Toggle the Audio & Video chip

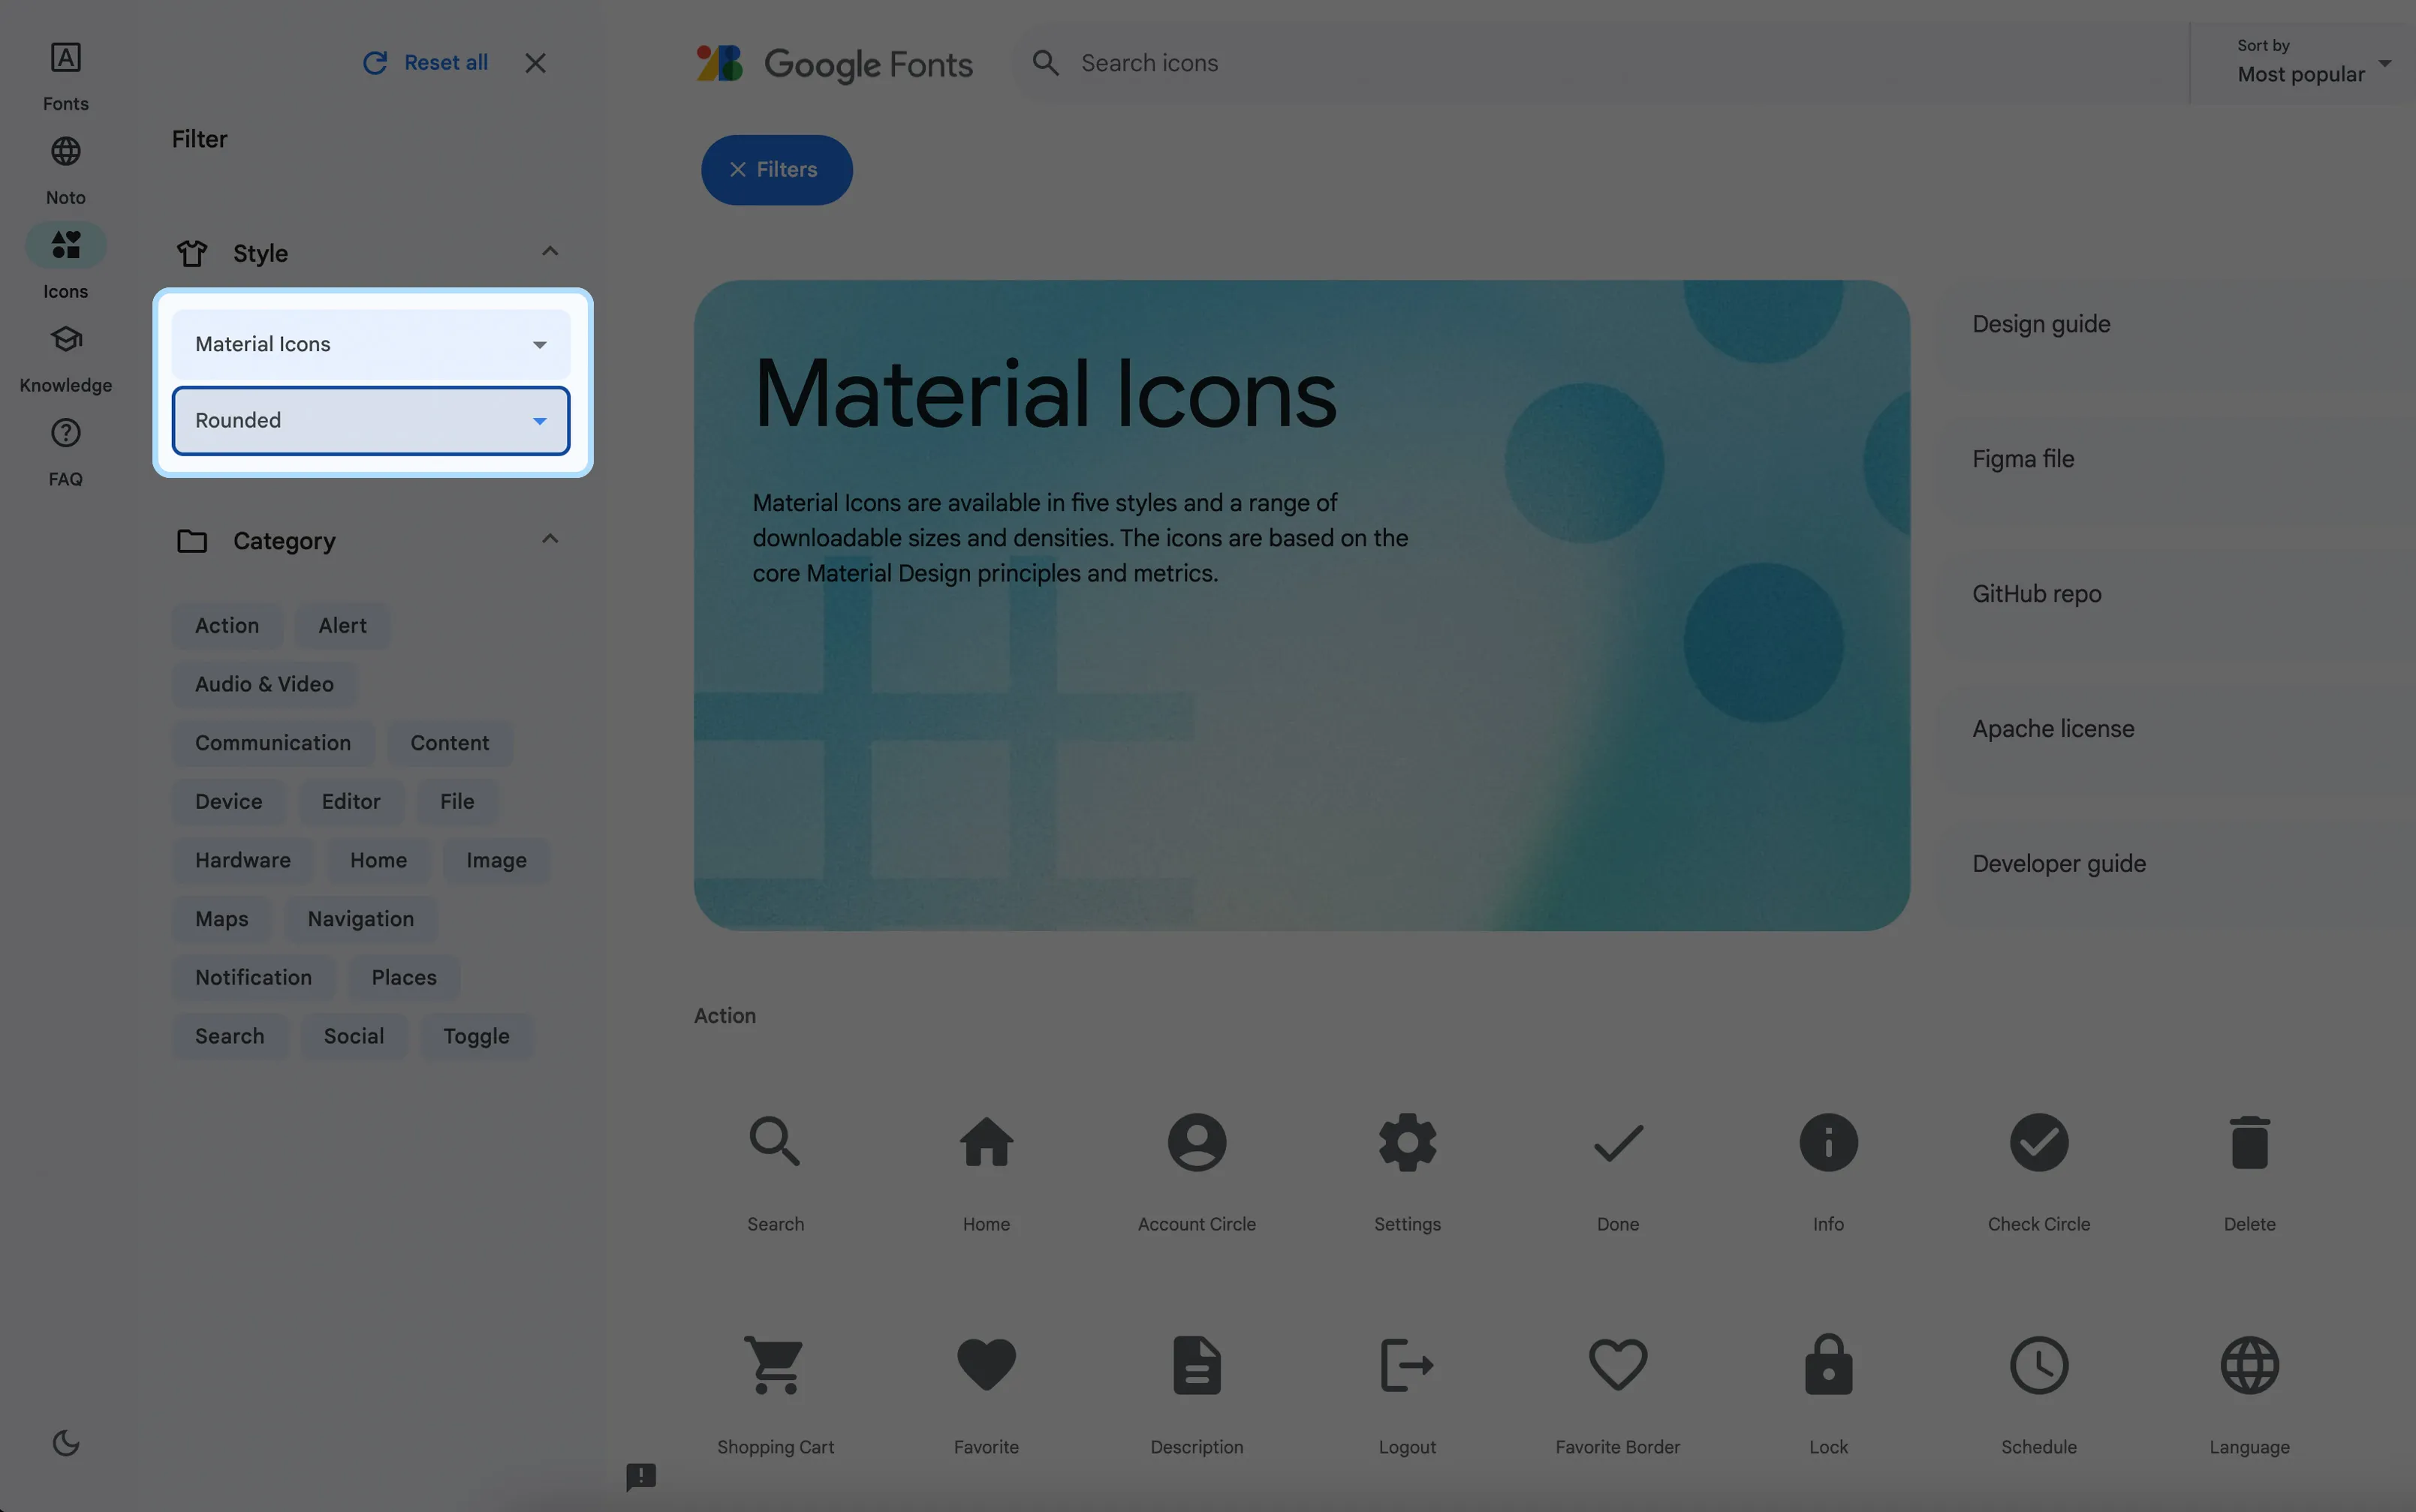point(264,684)
